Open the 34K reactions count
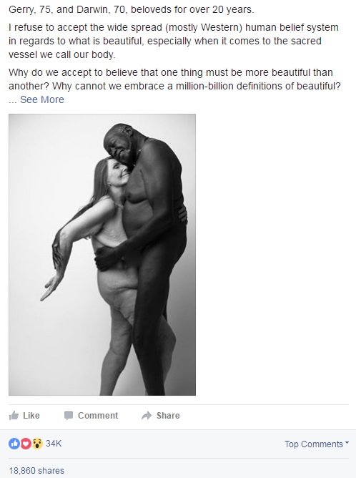This screenshot has width=356, height=478. click(54, 444)
